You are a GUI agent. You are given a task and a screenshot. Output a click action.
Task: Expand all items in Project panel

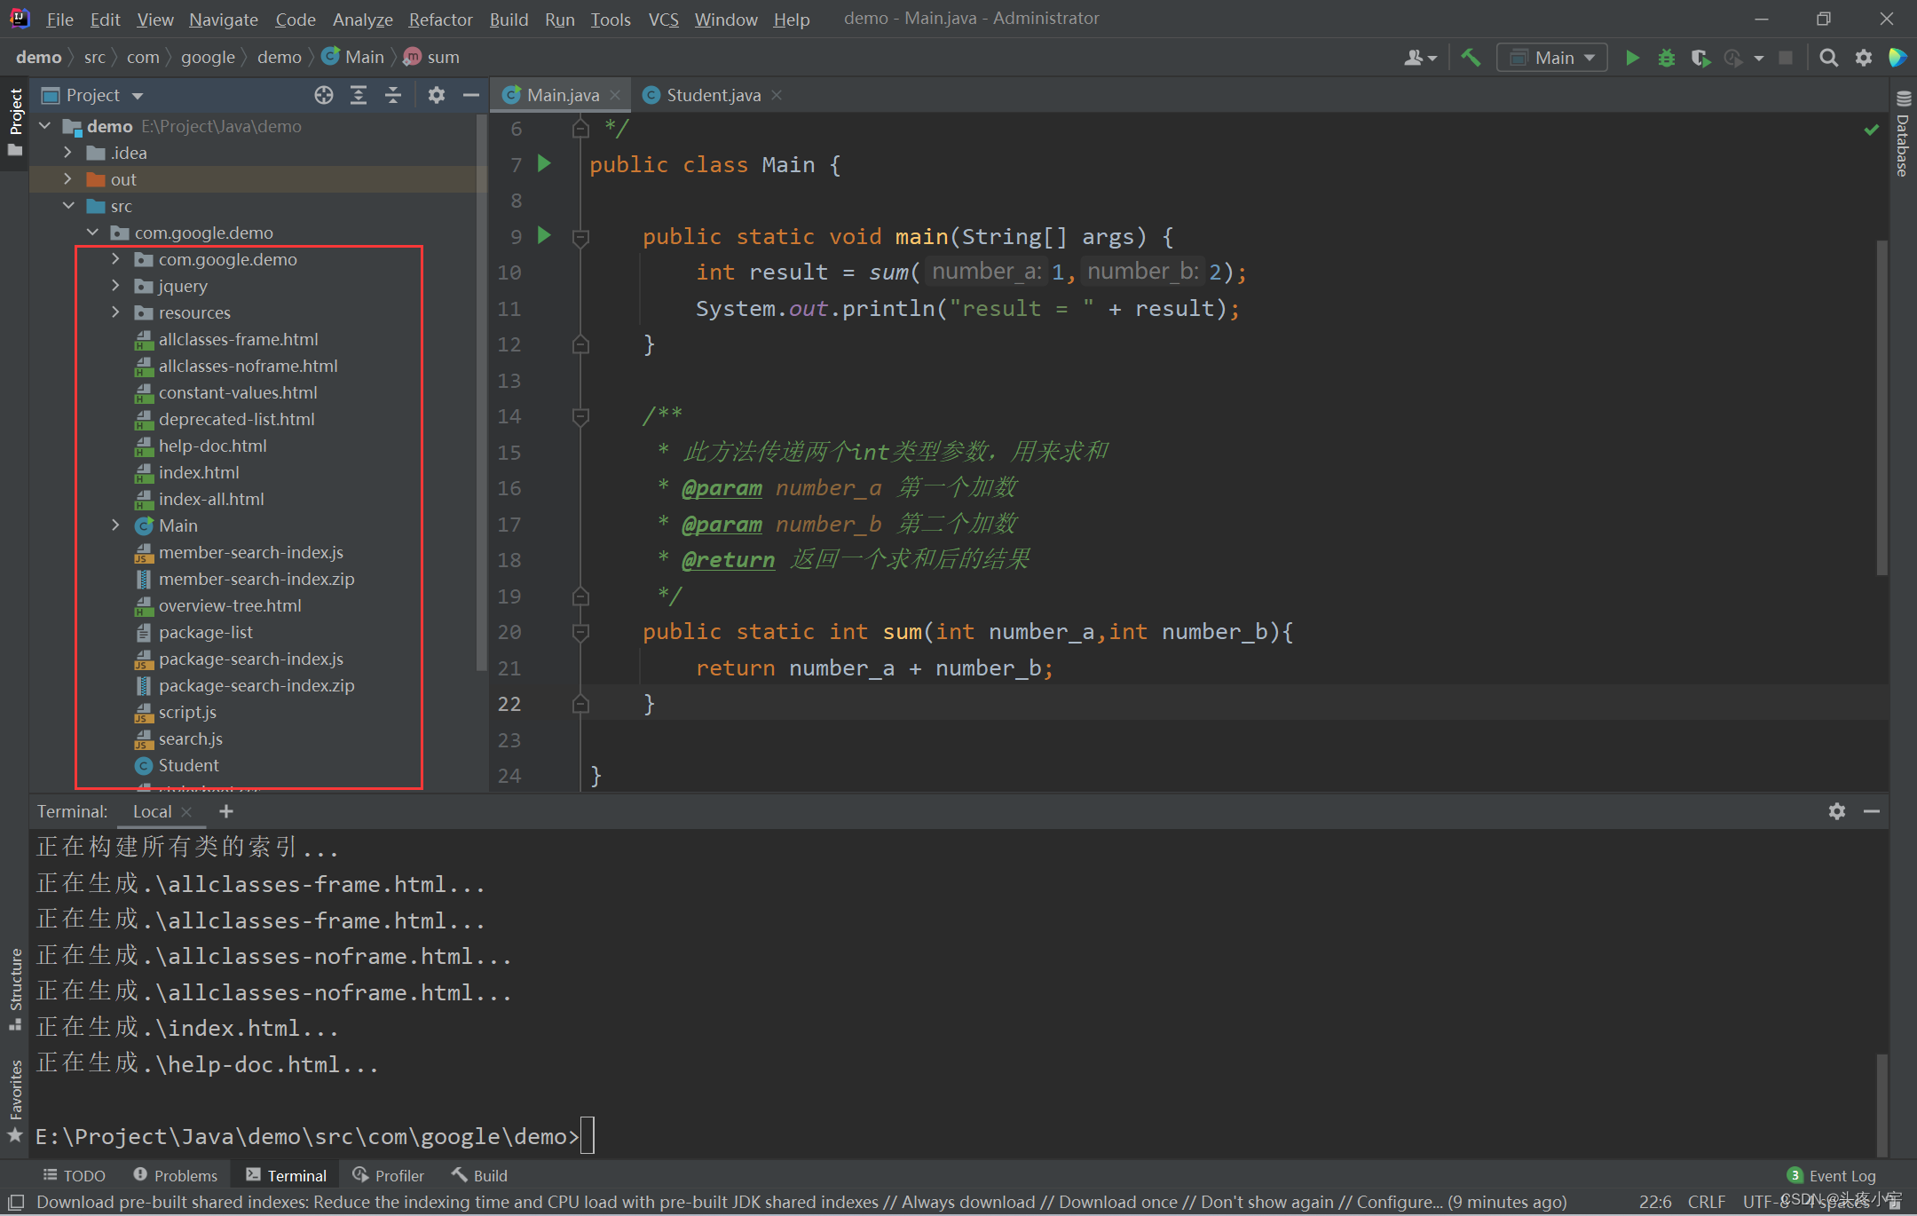click(359, 95)
